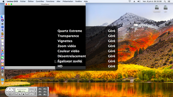Click the left arrow on the navigation pad
This screenshot has height=97, width=173.
point(7,92)
